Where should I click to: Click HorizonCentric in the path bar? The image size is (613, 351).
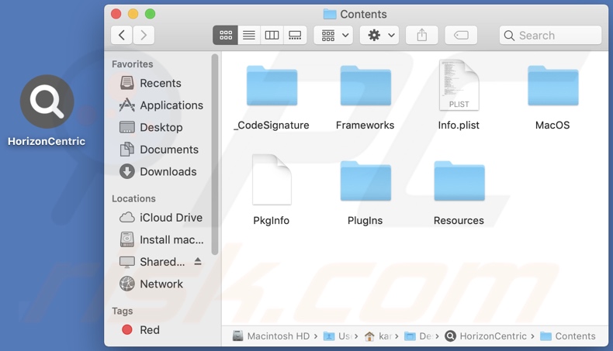tap(486, 336)
